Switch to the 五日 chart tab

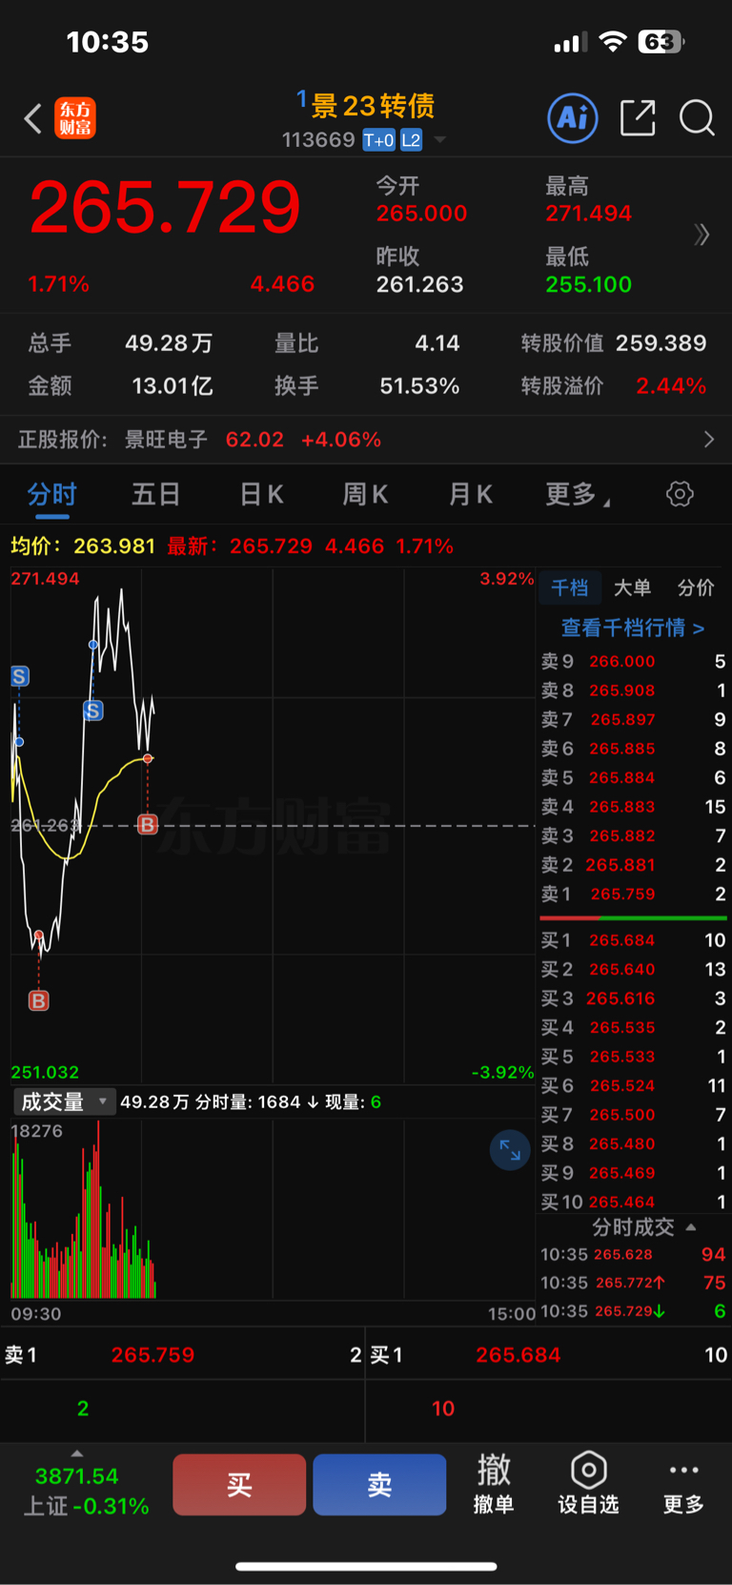(x=155, y=494)
